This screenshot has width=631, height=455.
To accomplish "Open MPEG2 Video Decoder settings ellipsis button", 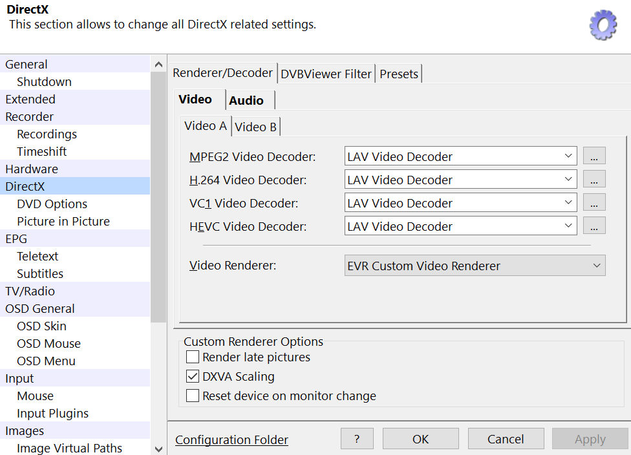I will coord(594,156).
